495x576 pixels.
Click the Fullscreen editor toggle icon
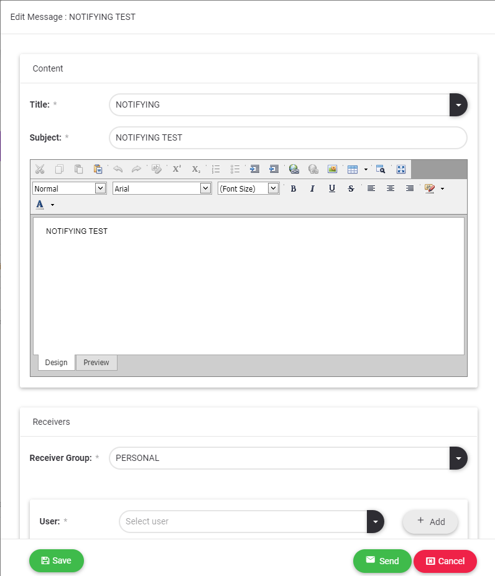(x=401, y=169)
